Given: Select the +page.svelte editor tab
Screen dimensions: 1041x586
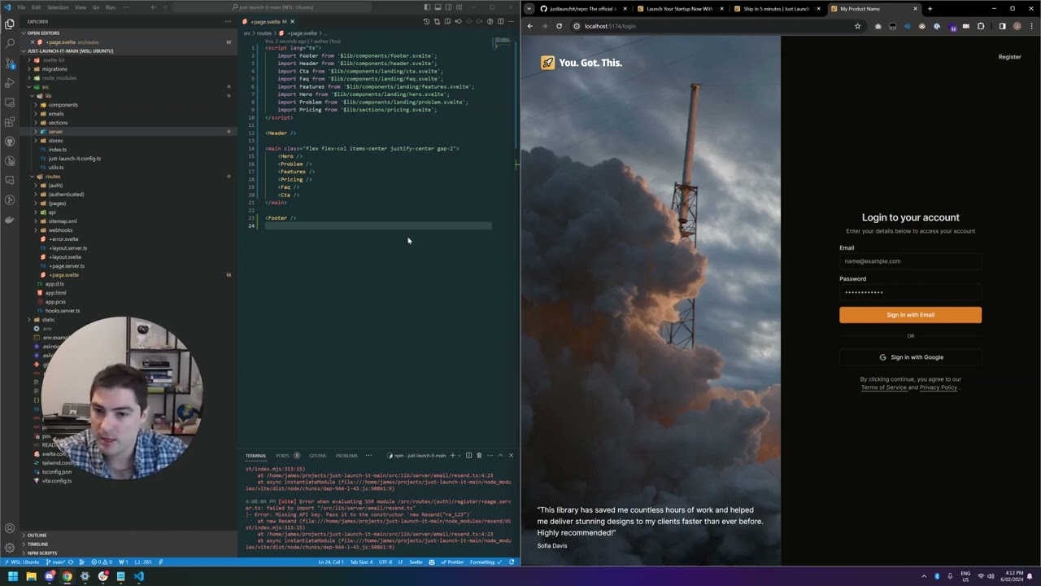Looking at the screenshot, I should (x=267, y=22).
